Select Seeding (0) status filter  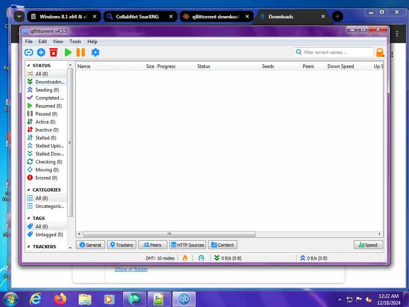coord(46,90)
